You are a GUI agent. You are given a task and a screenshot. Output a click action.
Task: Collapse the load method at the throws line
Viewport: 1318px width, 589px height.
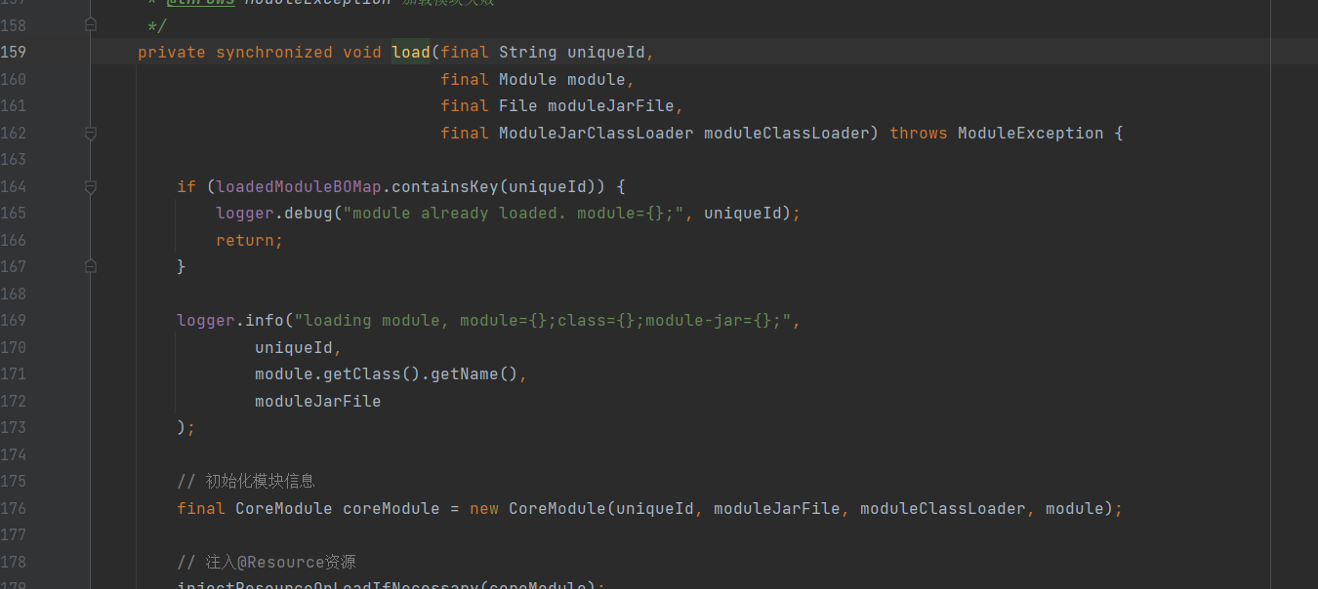pyautogui.click(x=91, y=133)
